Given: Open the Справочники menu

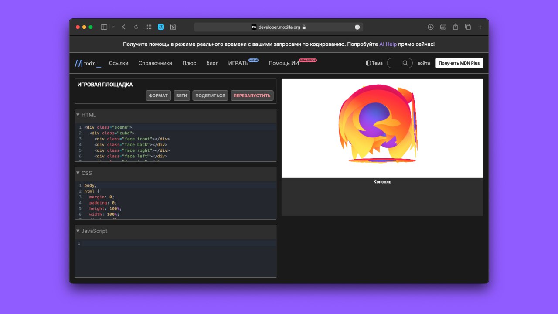Looking at the screenshot, I should point(155,63).
